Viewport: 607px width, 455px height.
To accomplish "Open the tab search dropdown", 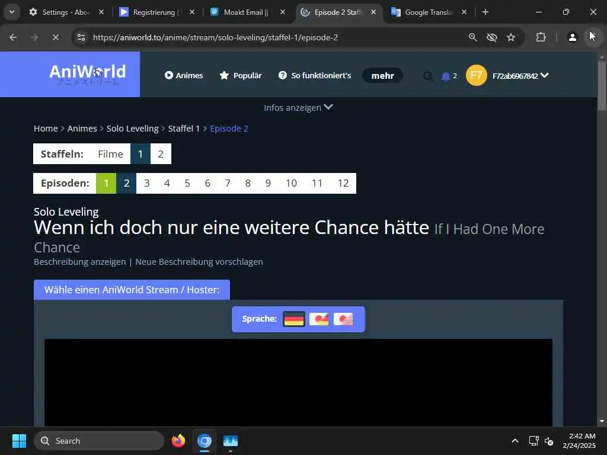I will pos(12,12).
